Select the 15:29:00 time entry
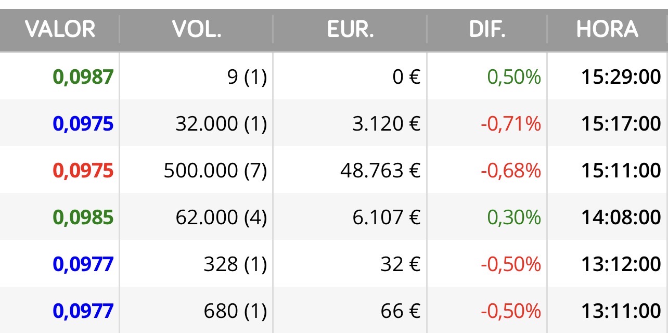The height and width of the screenshot is (333, 668). pyautogui.click(x=621, y=77)
